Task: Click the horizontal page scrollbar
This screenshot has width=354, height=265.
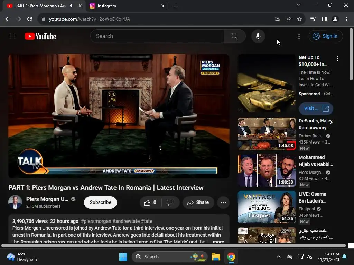Action: coord(174,246)
